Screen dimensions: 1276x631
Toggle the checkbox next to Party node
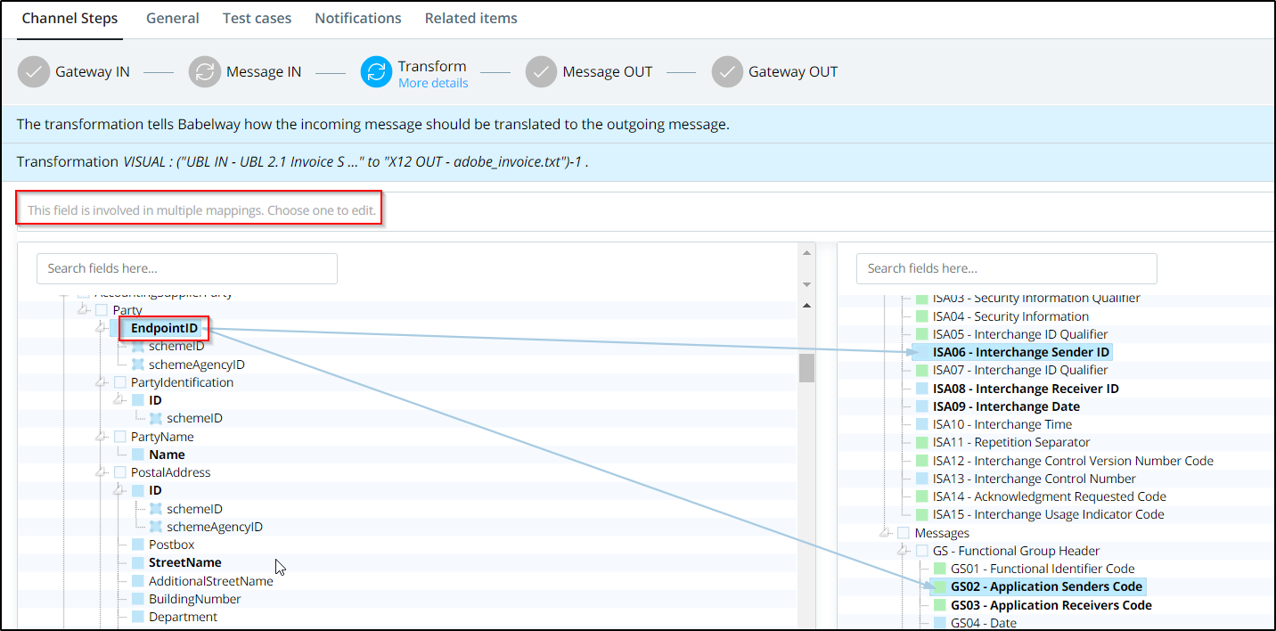tap(102, 310)
